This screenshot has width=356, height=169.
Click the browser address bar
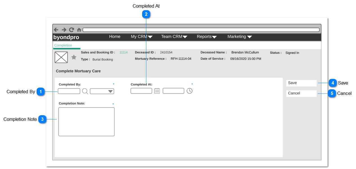[x=201, y=30]
